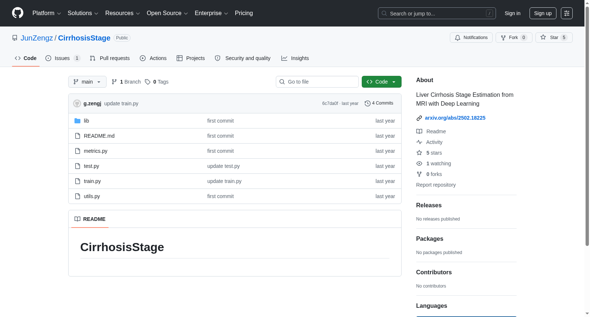590x317 pixels.
Task: Open the GitHub homepage logo
Action: [18, 13]
